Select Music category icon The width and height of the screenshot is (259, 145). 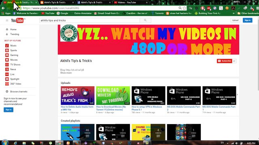coord(7,46)
